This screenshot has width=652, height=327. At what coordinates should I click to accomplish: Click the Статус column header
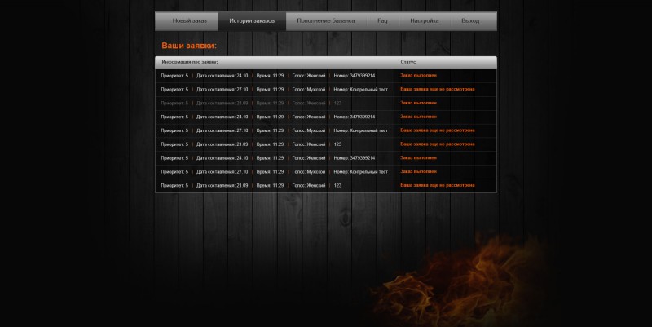pyautogui.click(x=408, y=62)
